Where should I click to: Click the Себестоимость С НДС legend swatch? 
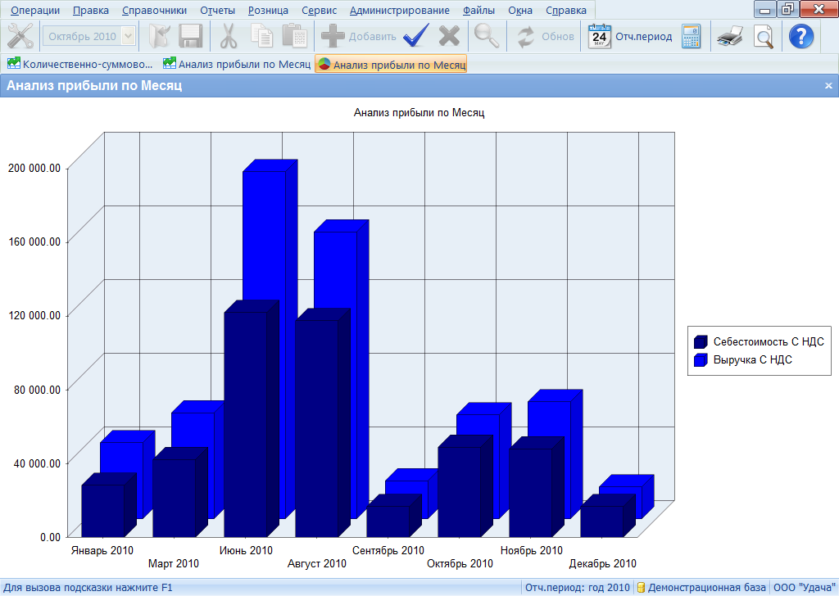(x=701, y=342)
